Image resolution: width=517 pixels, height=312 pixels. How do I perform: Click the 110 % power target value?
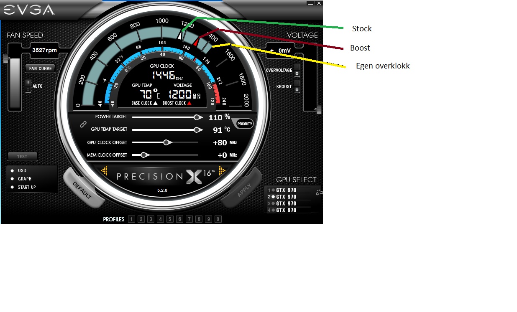pos(220,117)
